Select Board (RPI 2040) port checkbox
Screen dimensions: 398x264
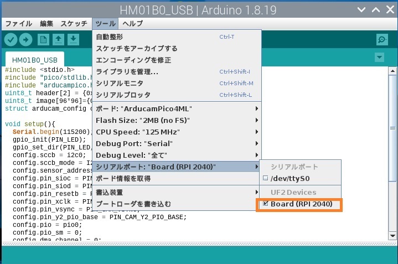(266, 204)
